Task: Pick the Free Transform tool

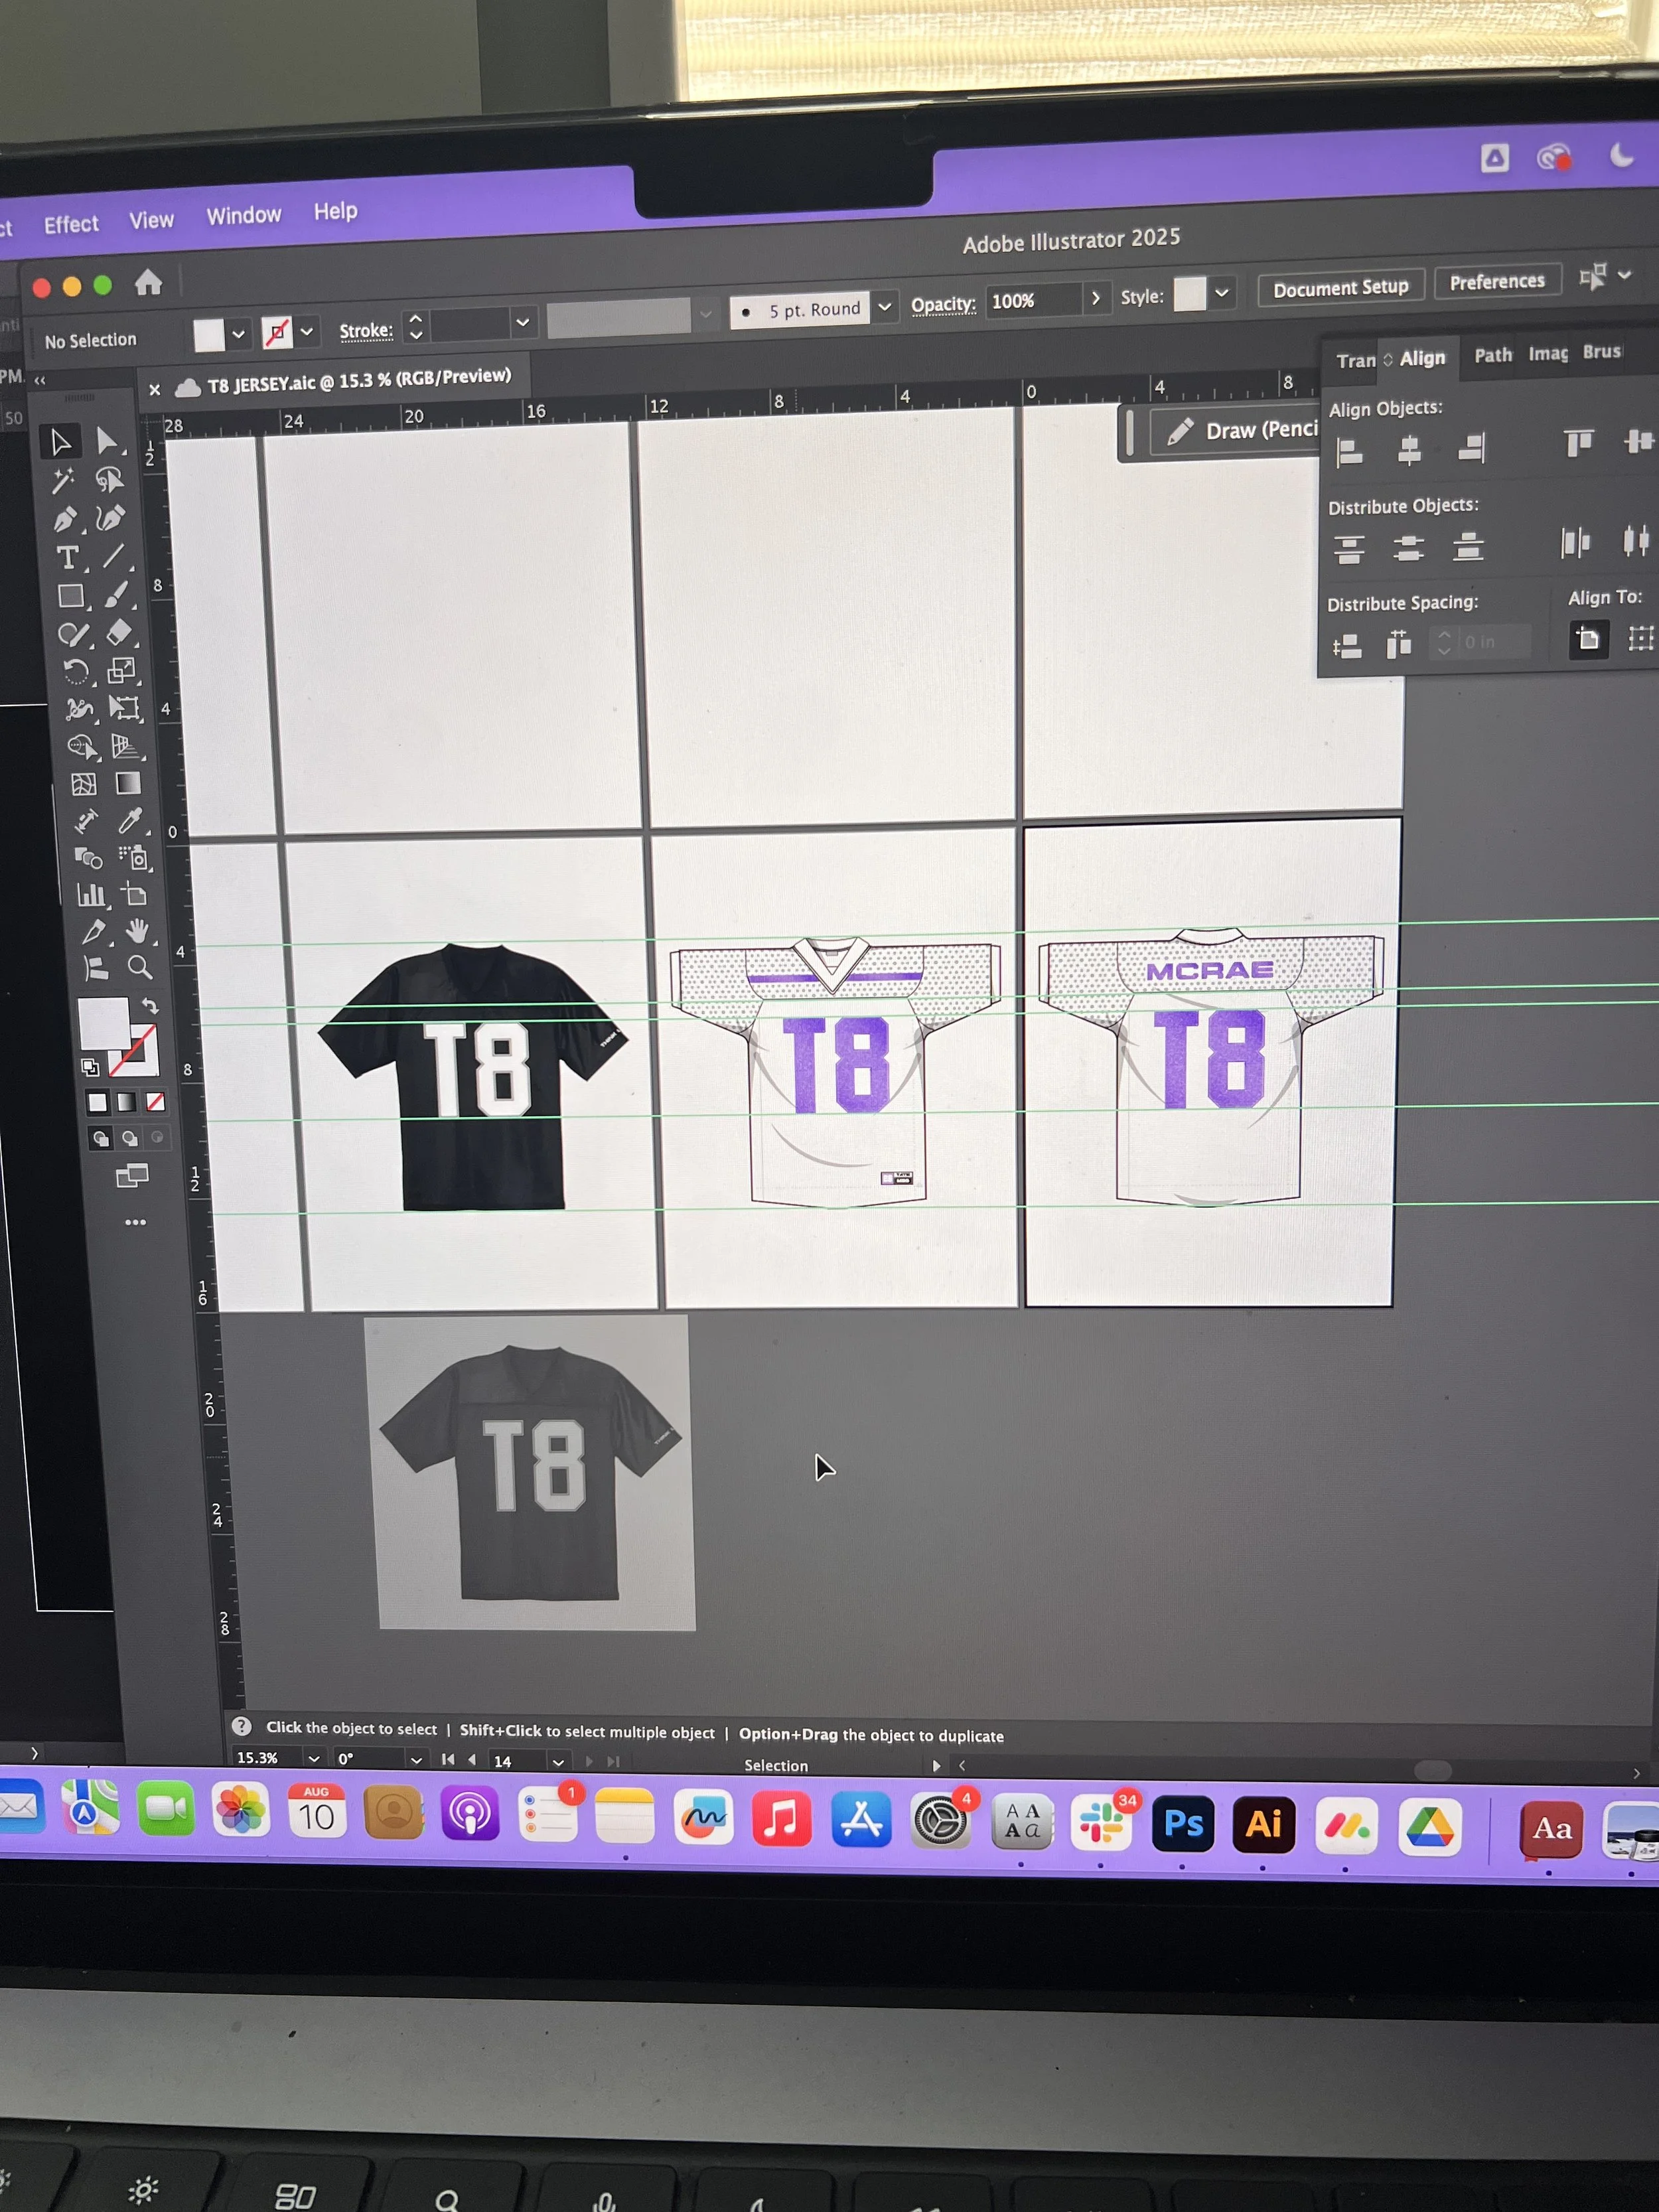Action: click(124, 708)
